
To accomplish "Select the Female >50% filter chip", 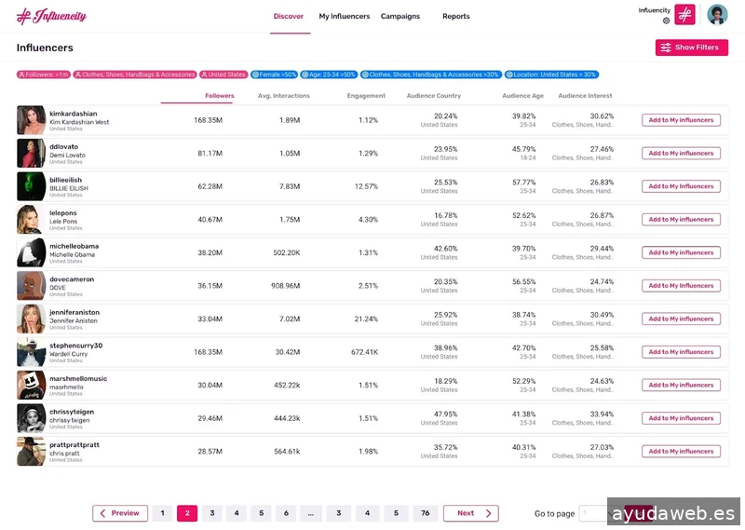I will [274, 75].
